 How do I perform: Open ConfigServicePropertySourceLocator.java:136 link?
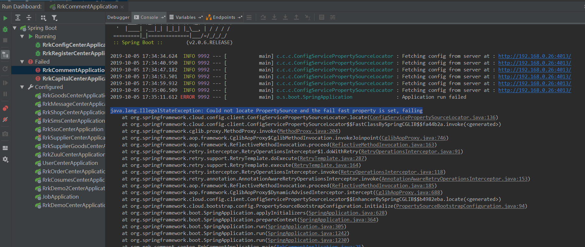click(x=433, y=117)
